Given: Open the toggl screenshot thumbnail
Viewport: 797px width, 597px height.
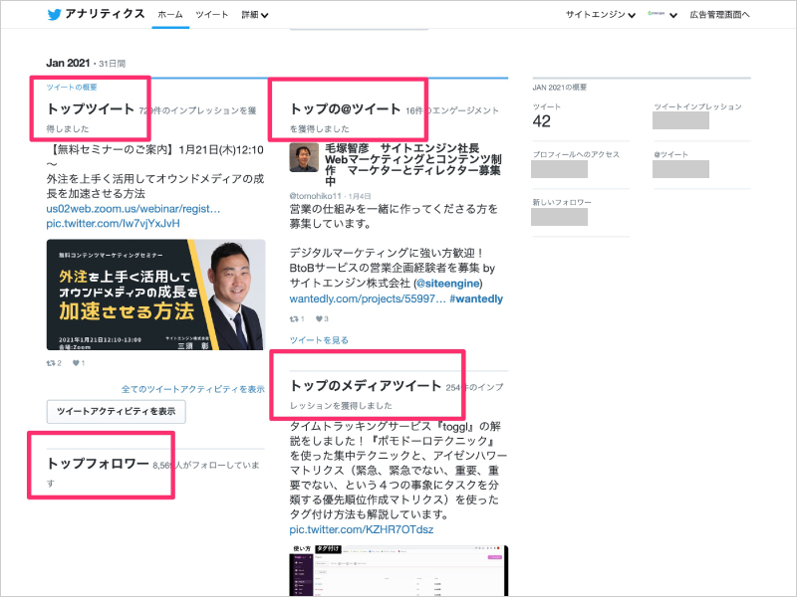Looking at the screenshot, I should tap(398, 570).
